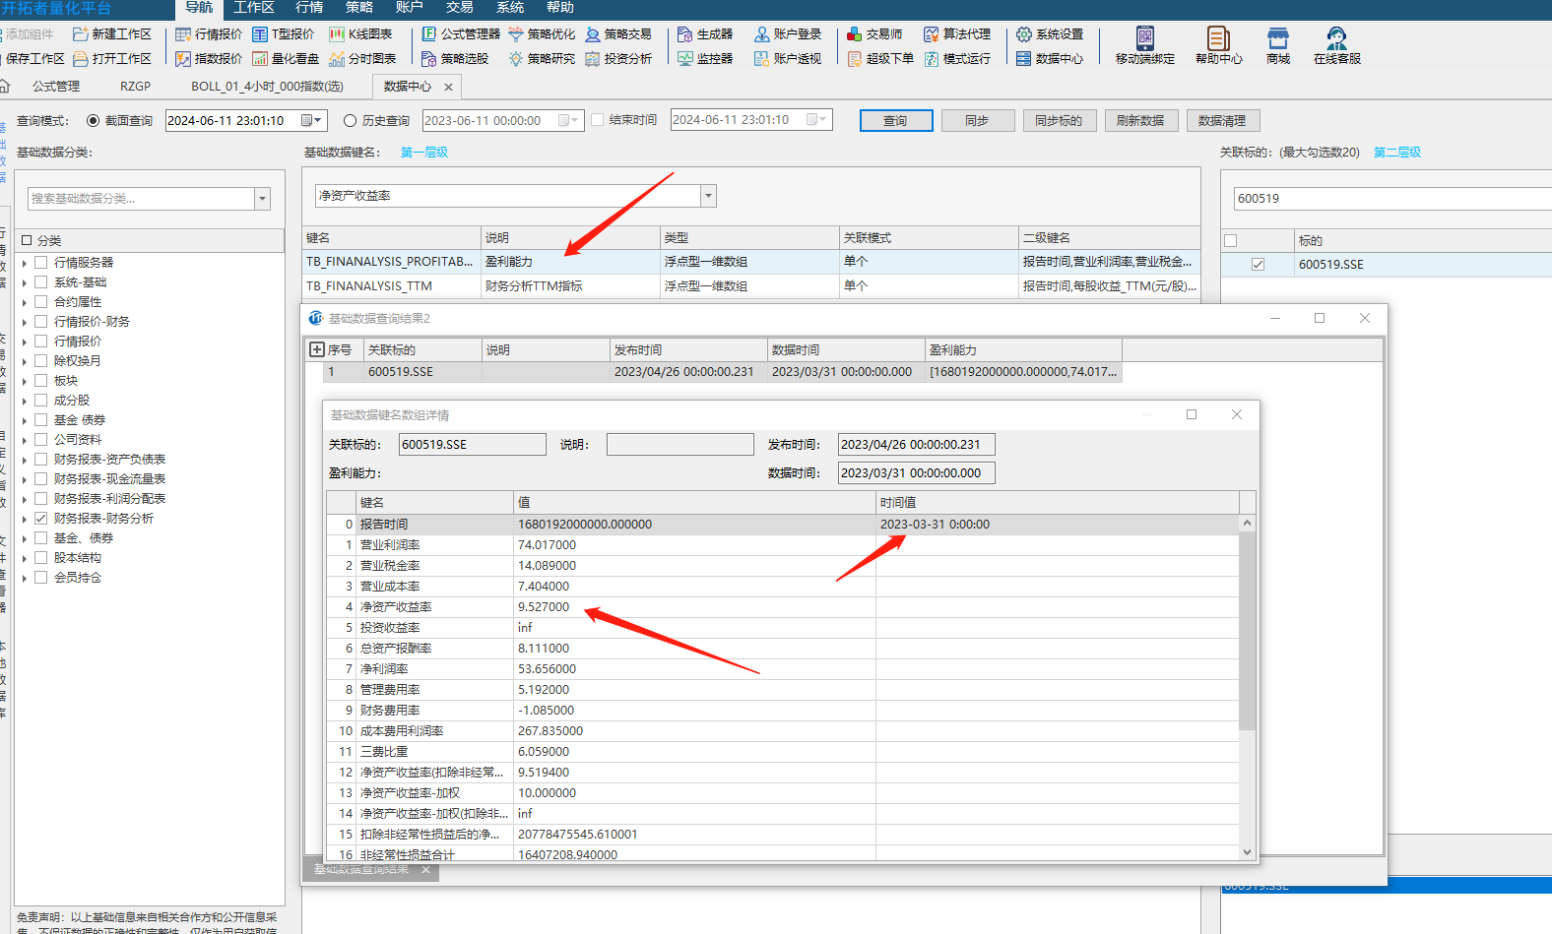Open 策略交易 tool
This screenshot has height=934, width=1552.
click(x=618, y=34)
